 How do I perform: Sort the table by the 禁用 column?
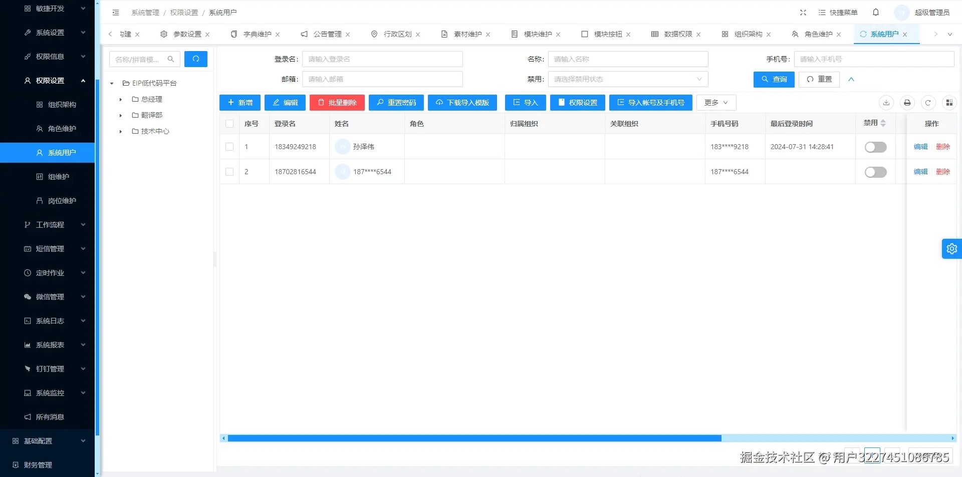883,123
